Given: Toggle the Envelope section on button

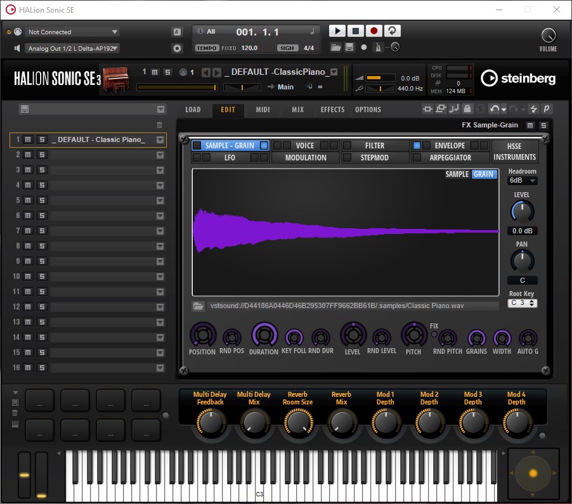Looking at the screenshot, I should [x=417, y=146].
